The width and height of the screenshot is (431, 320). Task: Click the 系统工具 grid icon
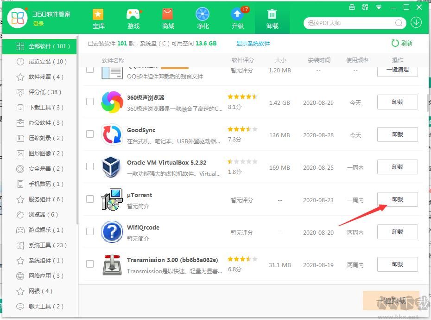tap(20, 245)
